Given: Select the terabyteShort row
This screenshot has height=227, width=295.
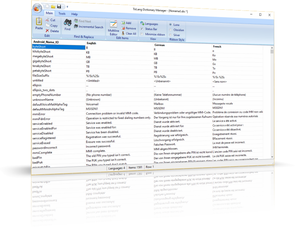Looking at the screenshot, I should 59,66.
